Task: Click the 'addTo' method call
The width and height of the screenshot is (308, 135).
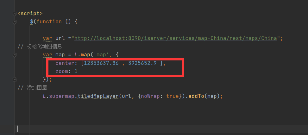Action: pyautogui.click(x=196, y=96)
